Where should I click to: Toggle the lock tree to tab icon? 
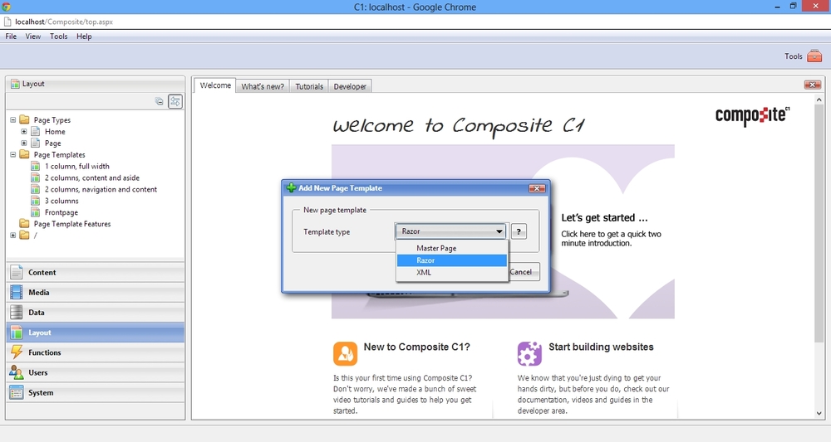click(x=175, y=101)
